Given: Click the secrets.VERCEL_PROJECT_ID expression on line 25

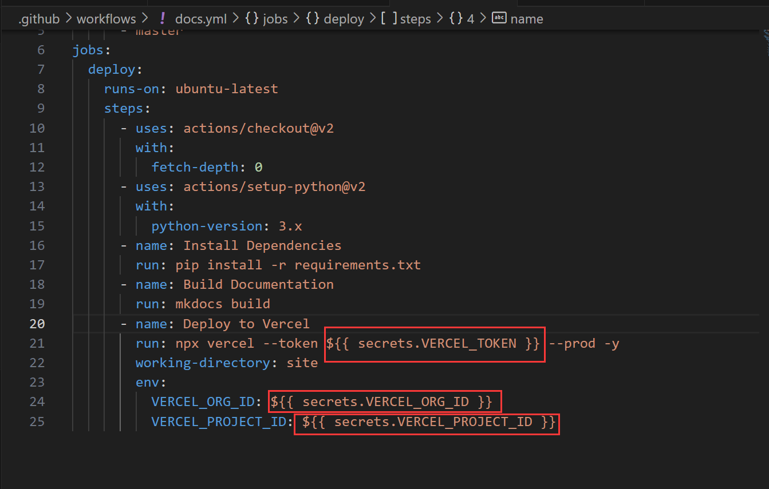Looking at the screenshot, I should coord(429,422).
